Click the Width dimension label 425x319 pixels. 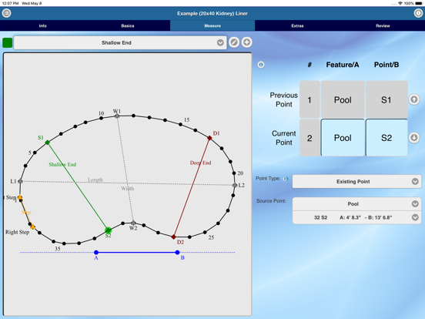coord(128,189)
